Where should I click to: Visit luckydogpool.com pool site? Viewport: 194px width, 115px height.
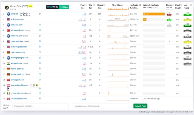19,47
